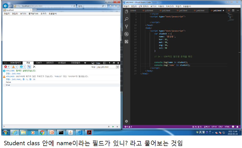Open the Edge emulation document mode dropdown
Screen dimensions: 242x148
[x=96, y=63]
